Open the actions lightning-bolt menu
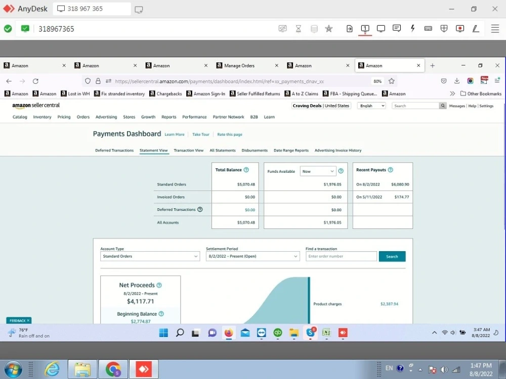The height and width of the screenshot is (379, 506). coord(413,28)
